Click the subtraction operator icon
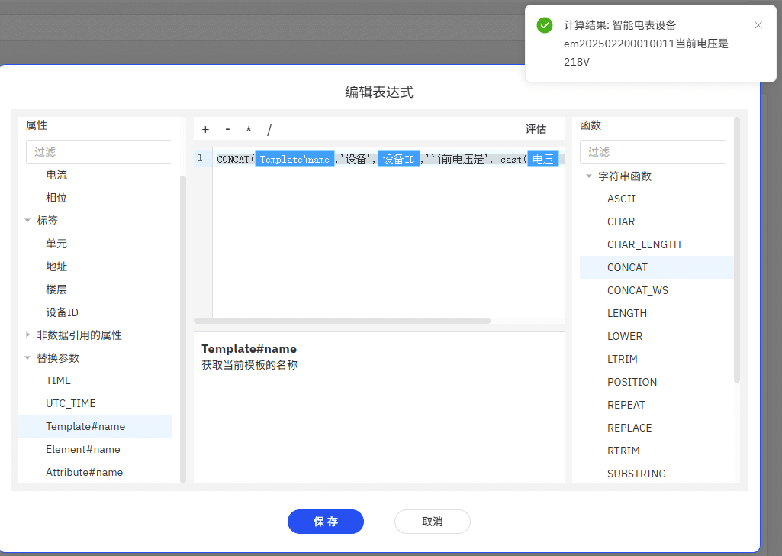Screen dimensions: 782x556 (x=226, y=129)
